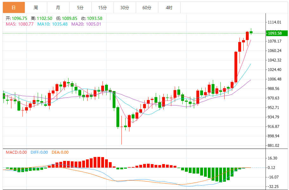
Task: Select the 日 daily timeframe tab
Action: pyautogui.click(x=14, y=8)
